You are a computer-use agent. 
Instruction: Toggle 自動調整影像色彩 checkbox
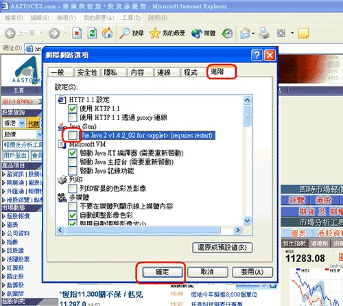click(73, 215)
